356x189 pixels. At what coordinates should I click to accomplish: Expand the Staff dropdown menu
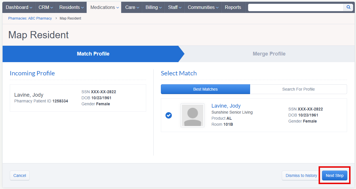pyautogui.click(x=174, y=7)
